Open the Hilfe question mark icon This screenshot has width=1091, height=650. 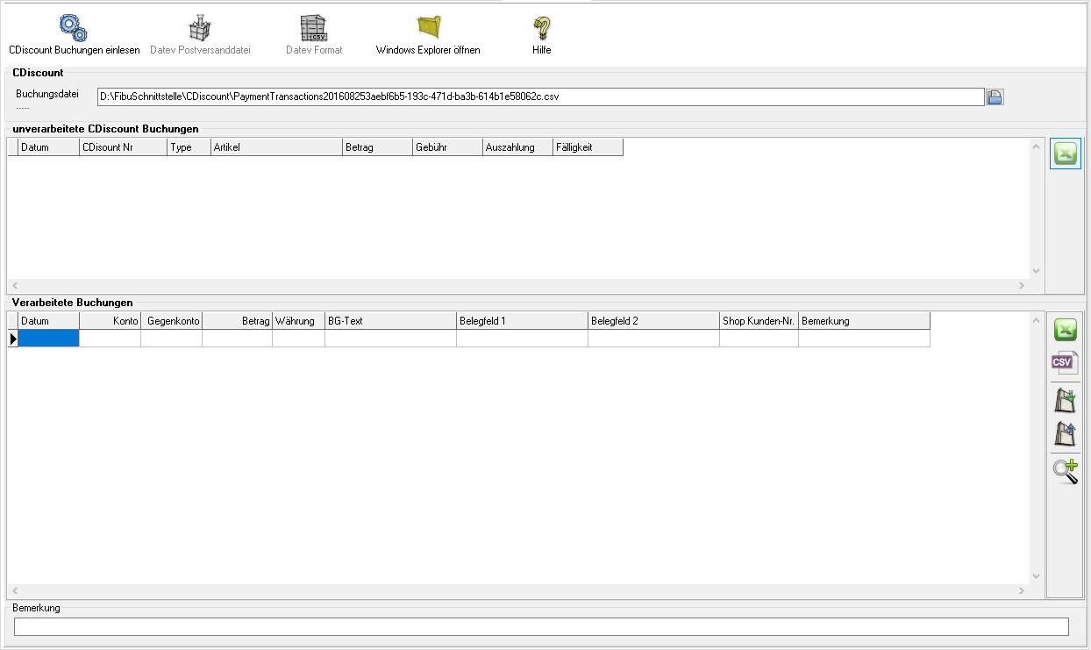[x=541, y=29]
